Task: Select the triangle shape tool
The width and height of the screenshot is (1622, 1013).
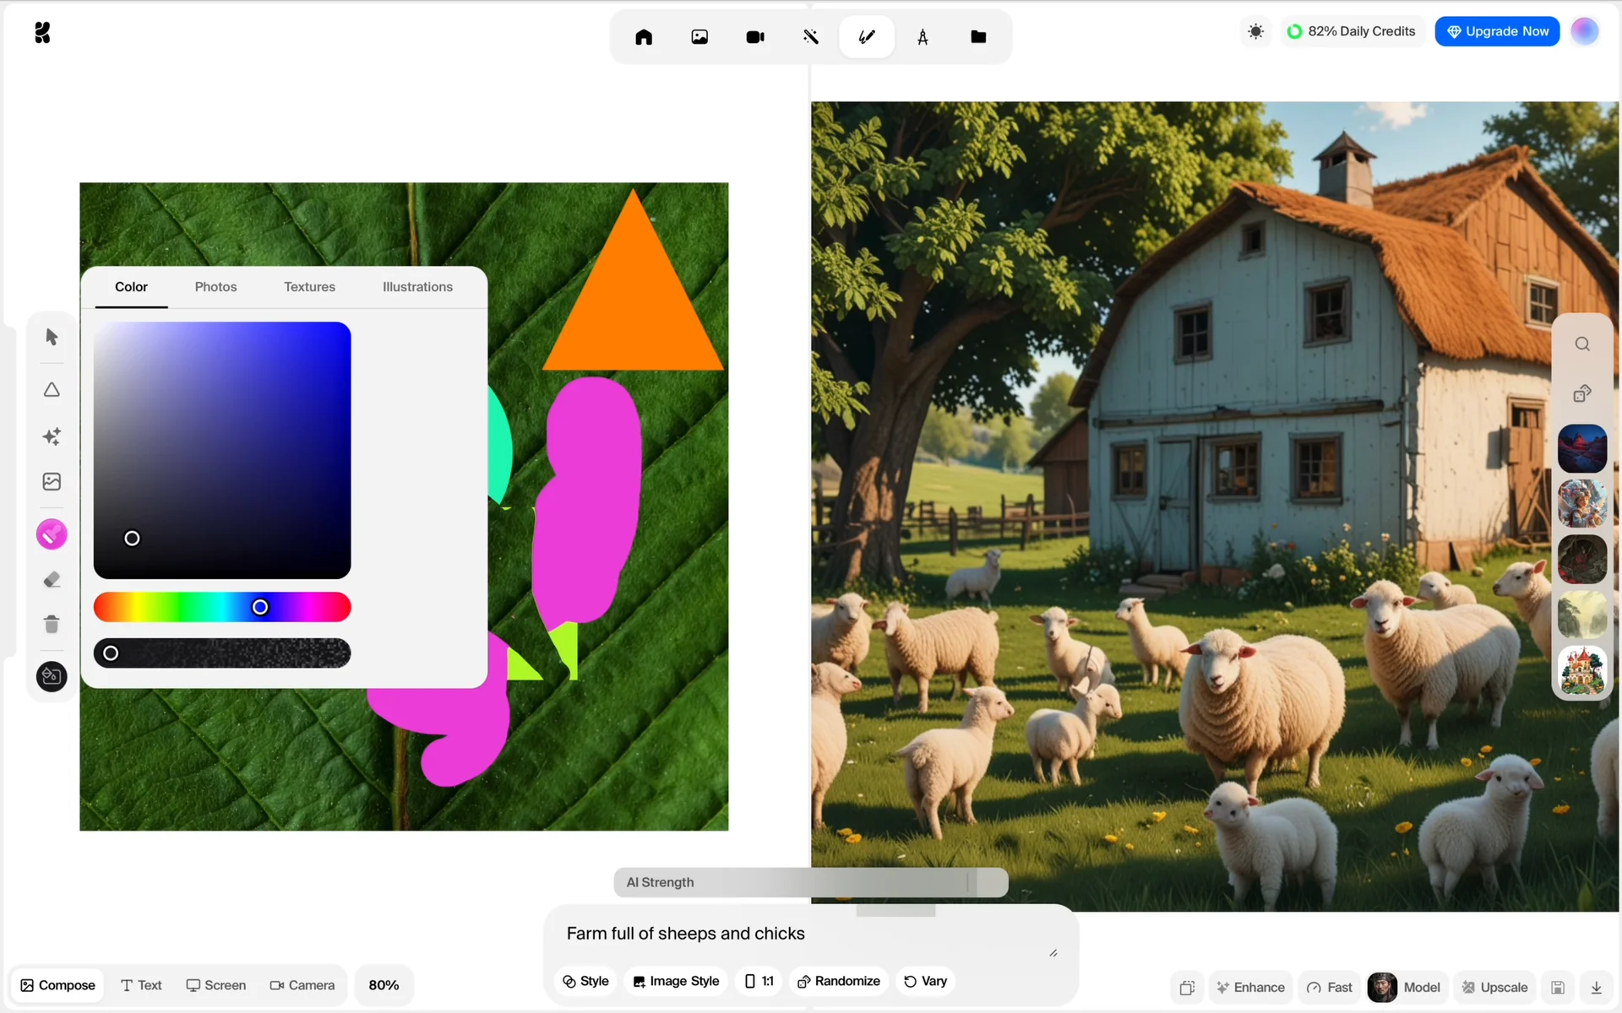Action: coord(52,390)
